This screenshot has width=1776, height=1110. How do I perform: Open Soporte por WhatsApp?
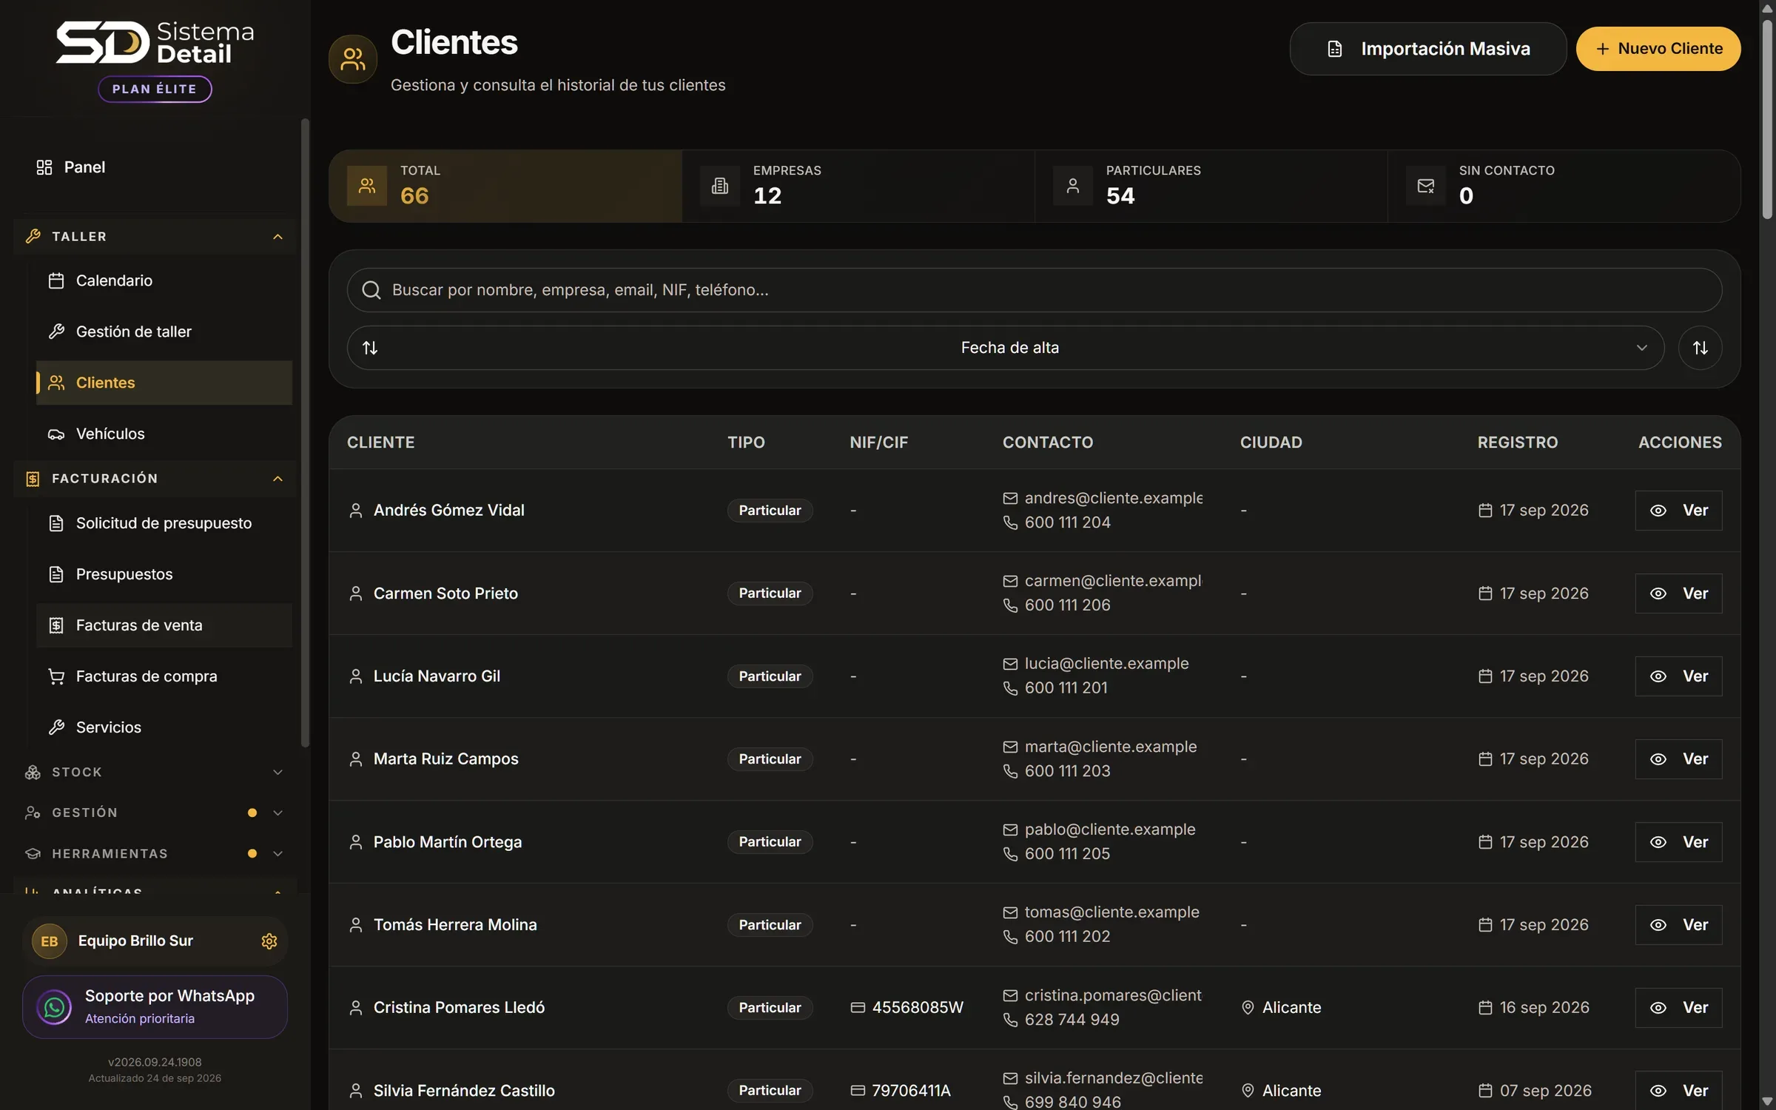coord(155,1006)
